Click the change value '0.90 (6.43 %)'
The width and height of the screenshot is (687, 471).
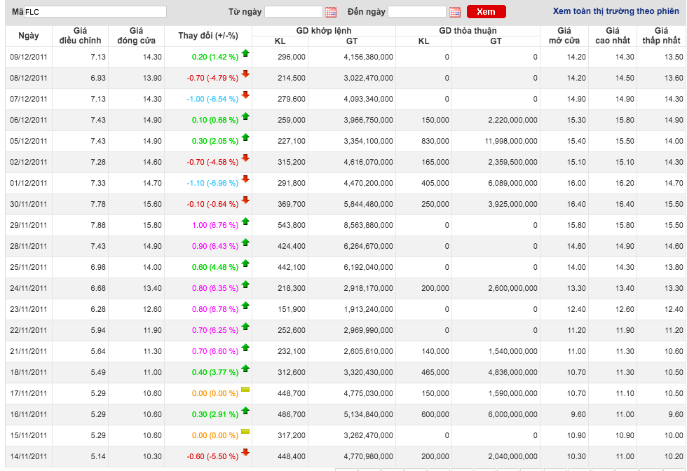[215, 246]
